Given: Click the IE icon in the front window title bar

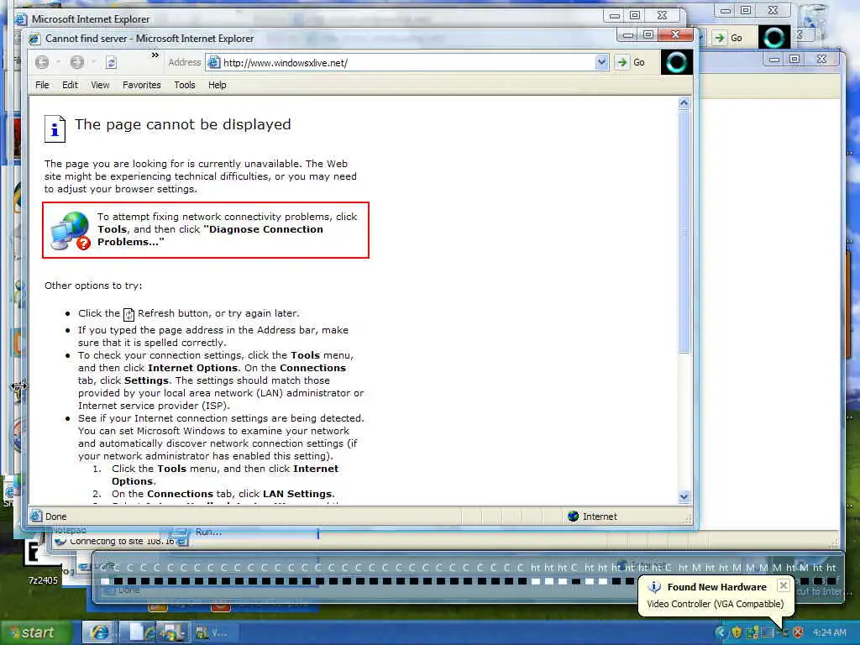Looking at the screenshot, I should coord(34,39).
